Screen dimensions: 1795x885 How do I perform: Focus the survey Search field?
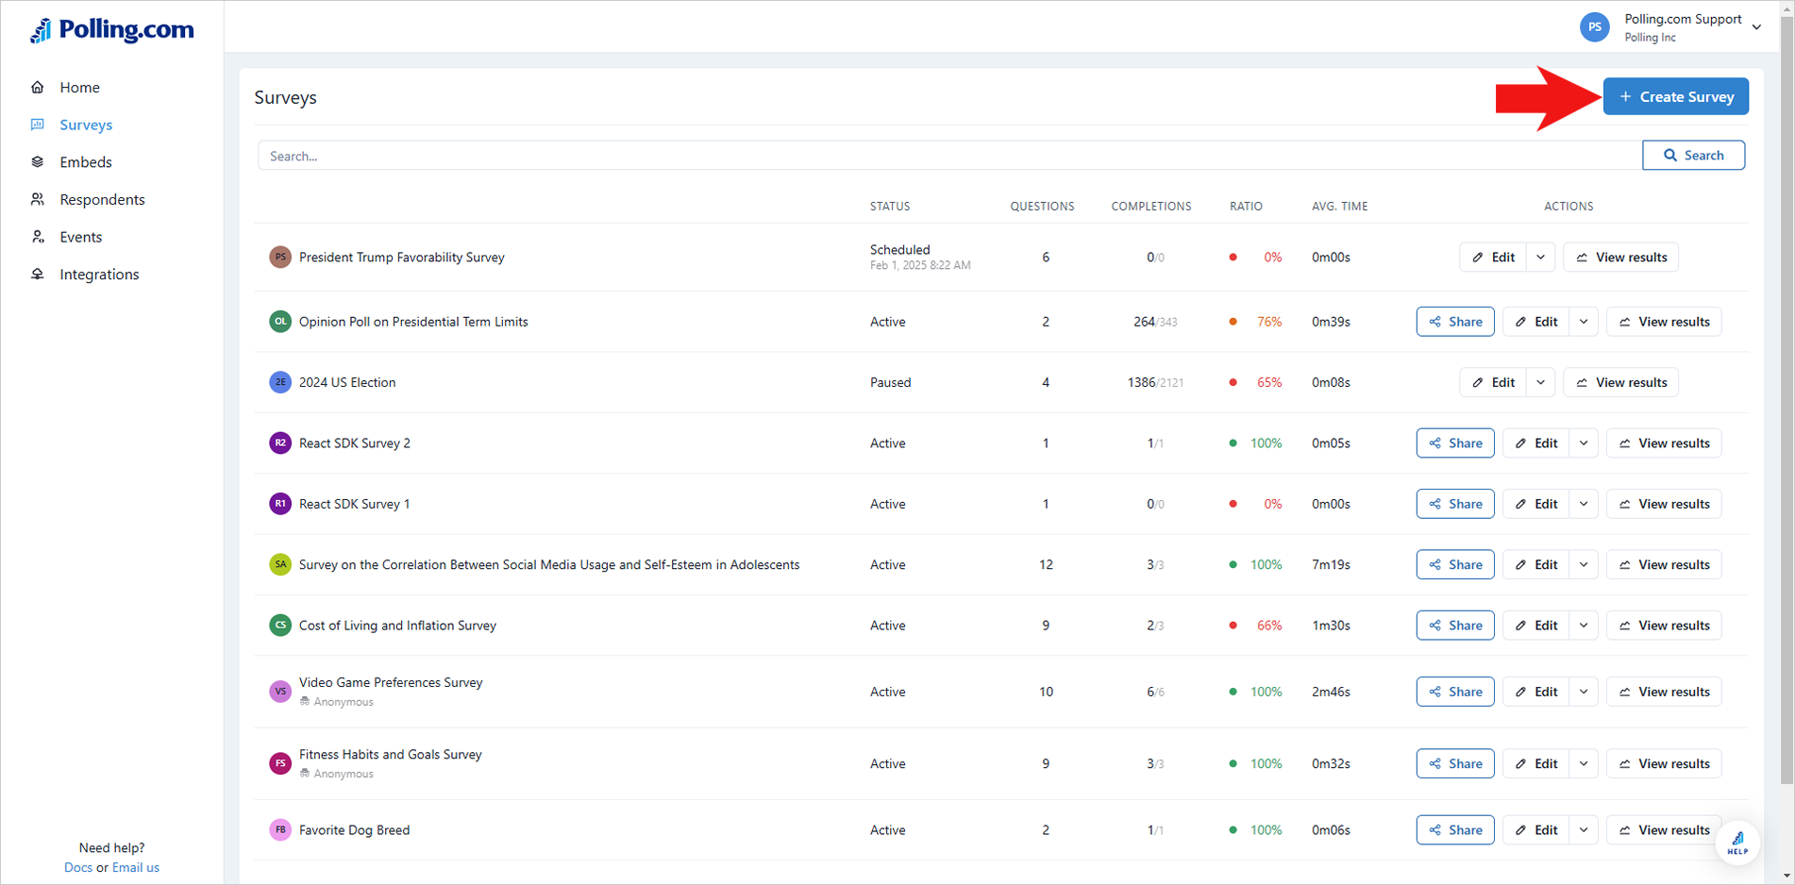[949, 156]
